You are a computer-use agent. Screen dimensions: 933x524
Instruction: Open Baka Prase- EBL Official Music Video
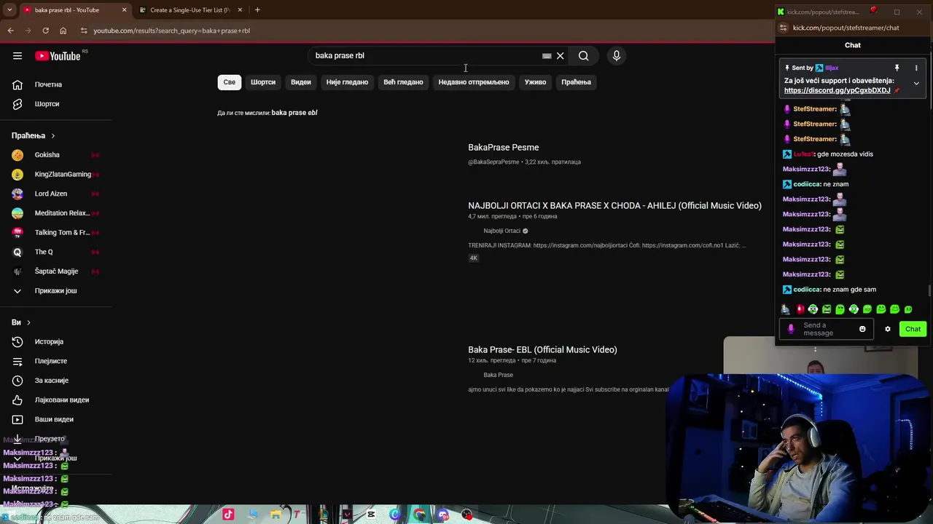(542, 350)
